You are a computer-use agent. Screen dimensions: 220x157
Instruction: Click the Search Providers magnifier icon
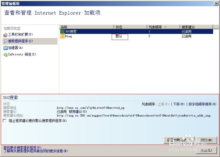[5, 41]
